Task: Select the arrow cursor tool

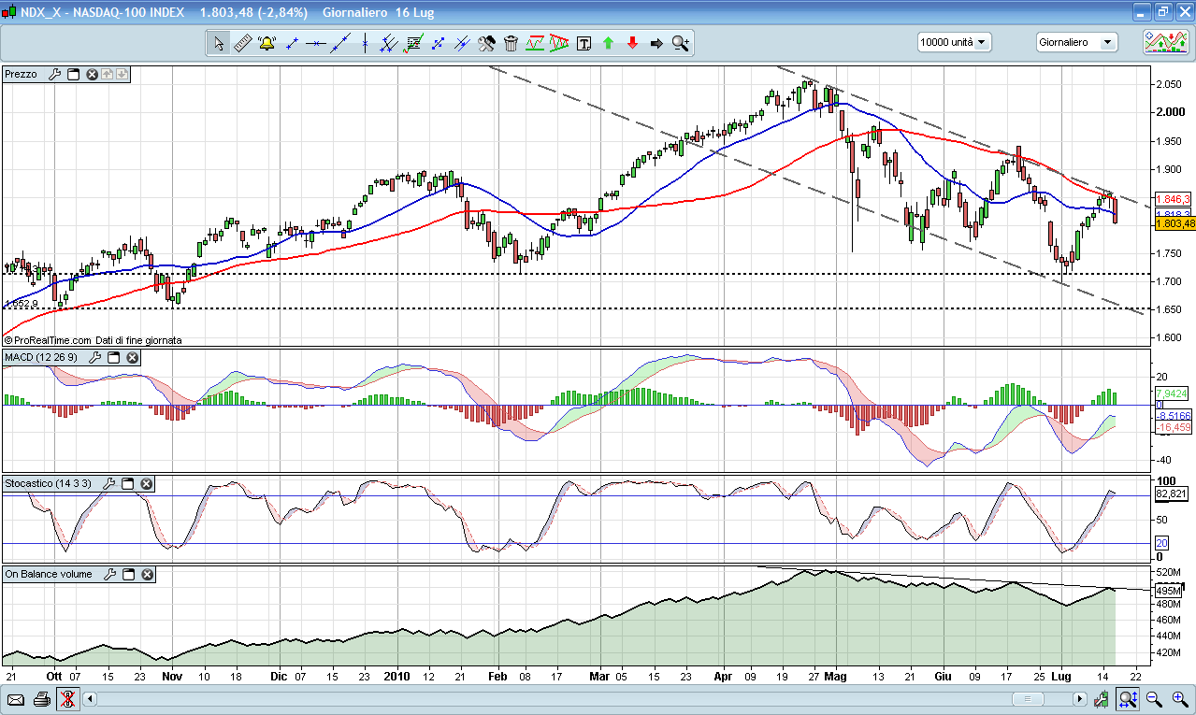Action: point(219,43)
